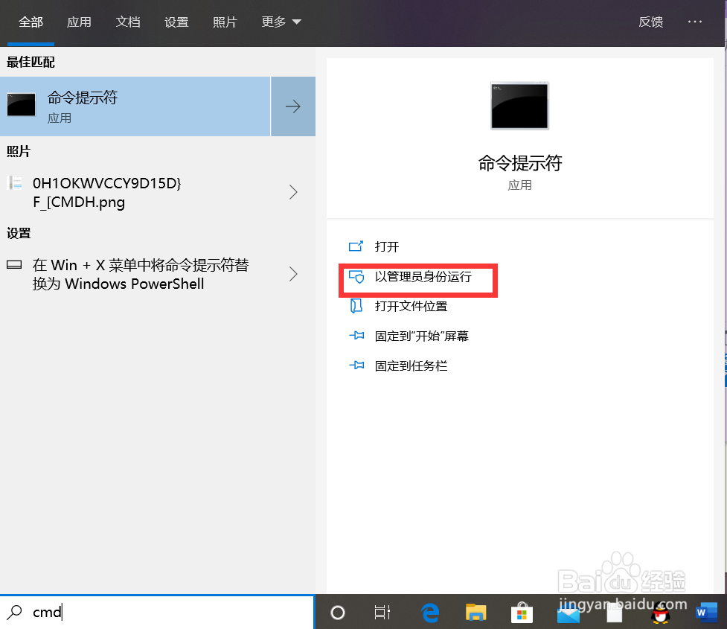Open the 反馈 feedback option
The image size is (727, 629).
(650, 22)
